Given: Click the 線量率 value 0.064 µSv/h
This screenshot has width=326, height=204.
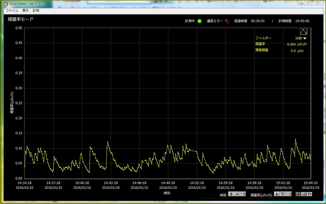Looking at the screenshot, I should (x=297, y=44).
